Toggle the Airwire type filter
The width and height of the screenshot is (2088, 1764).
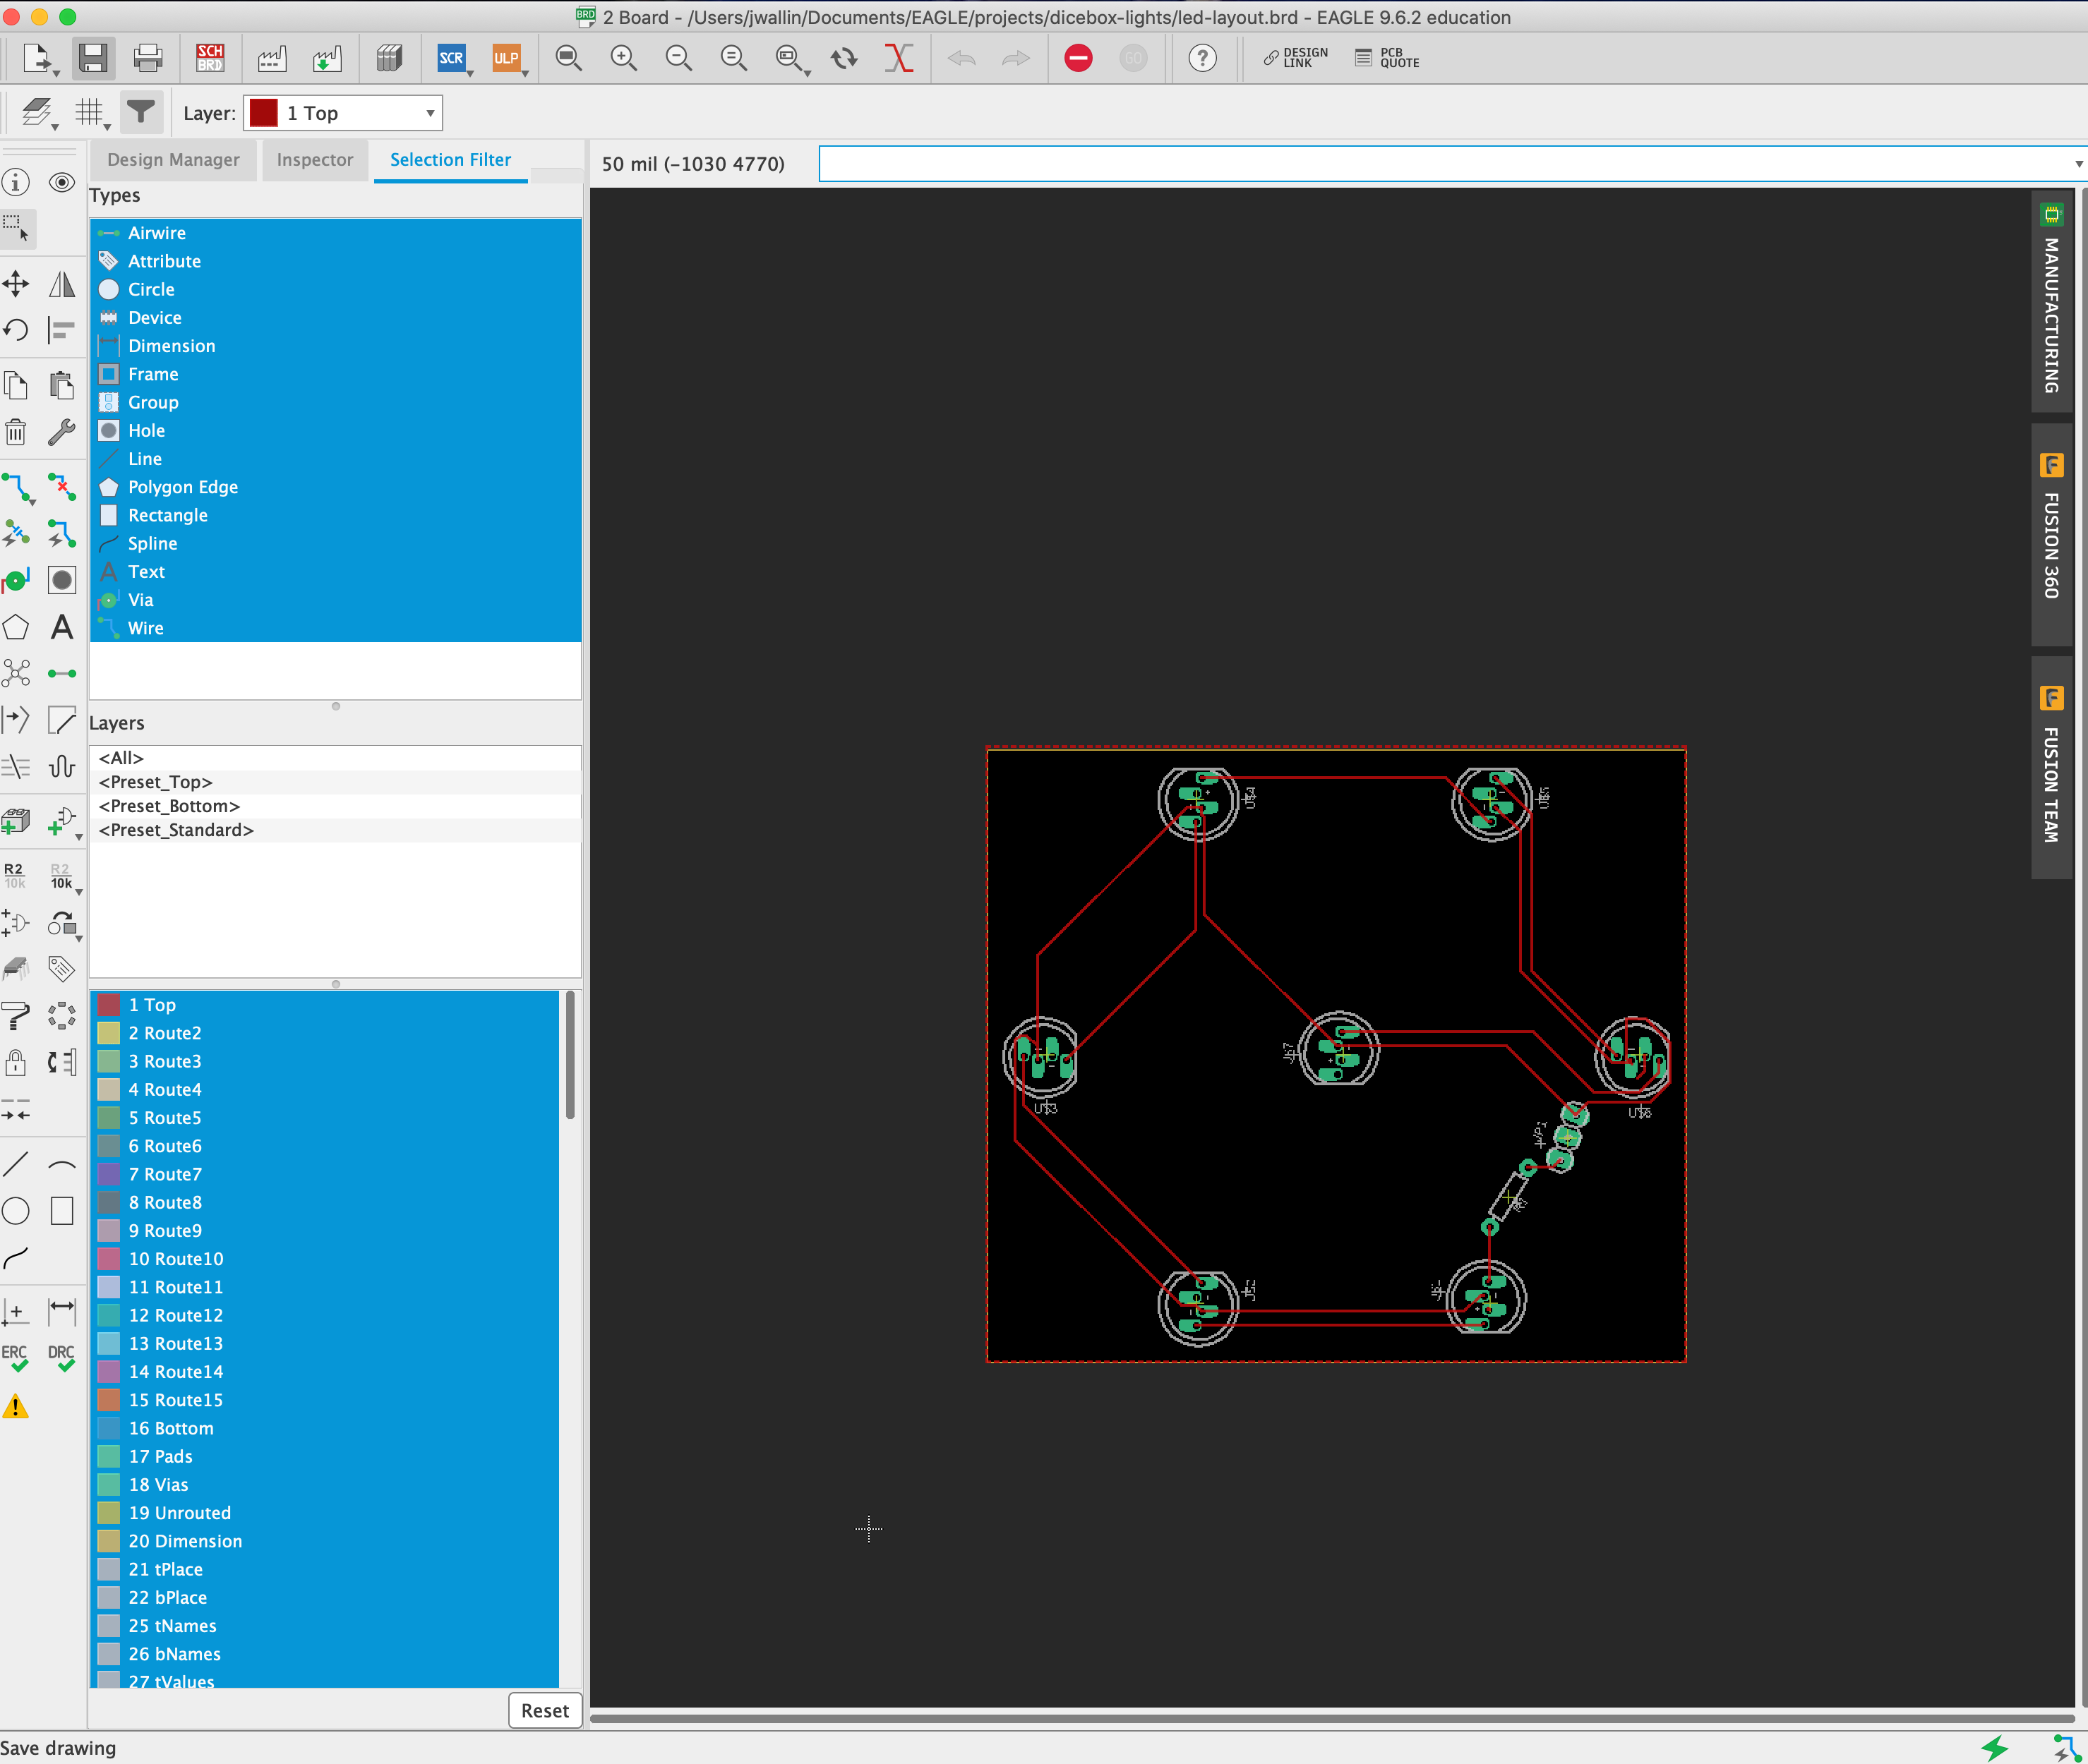pyautogui.click(x=335, y=233)
